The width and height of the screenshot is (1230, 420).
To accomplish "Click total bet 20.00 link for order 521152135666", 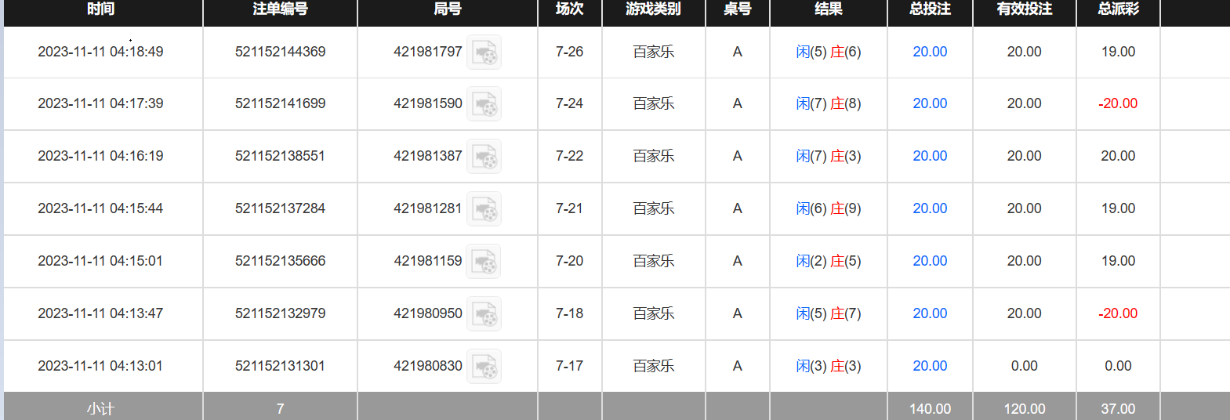I will (930, 261).
